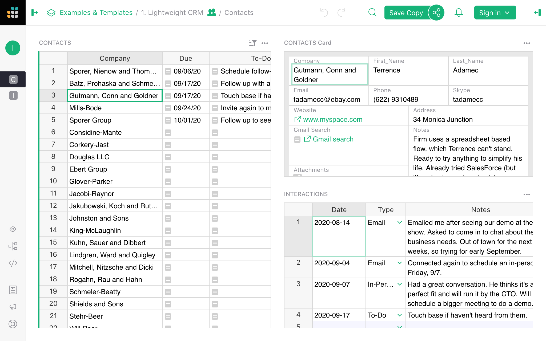Click the search magnifier icon
Viewport: 546px width, 341px height.
(x=372, y=13)
